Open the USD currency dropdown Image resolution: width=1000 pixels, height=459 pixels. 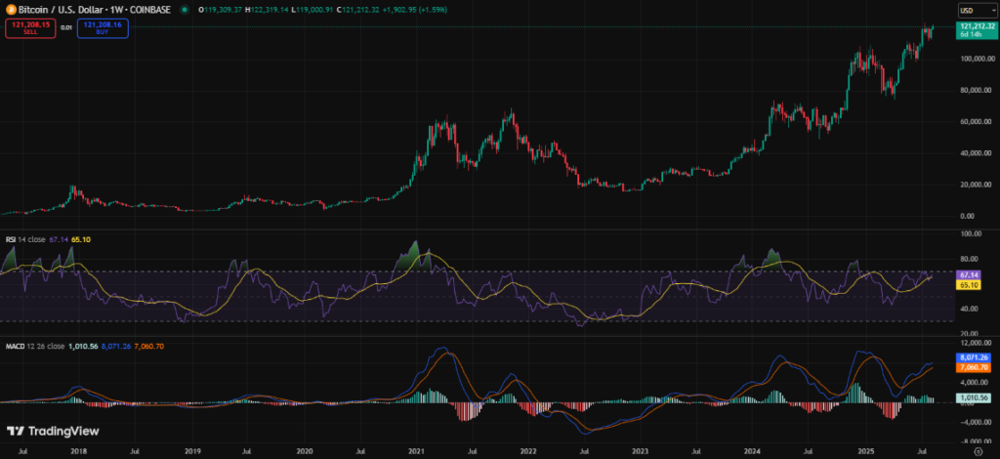[x=977, y=10]
